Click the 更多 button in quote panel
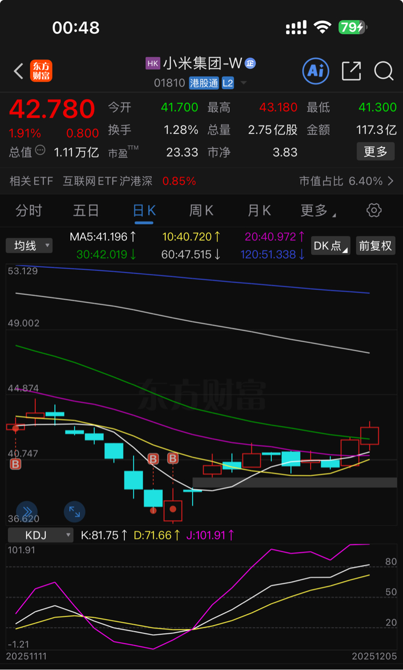 click(375, 152)
